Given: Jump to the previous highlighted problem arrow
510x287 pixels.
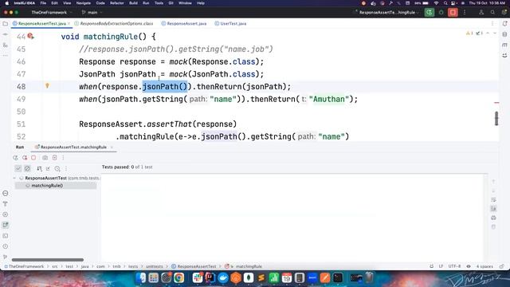Looking at the screenshot, I should pos(488,33).
